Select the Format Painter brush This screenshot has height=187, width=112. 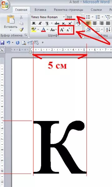pos(21,30)
